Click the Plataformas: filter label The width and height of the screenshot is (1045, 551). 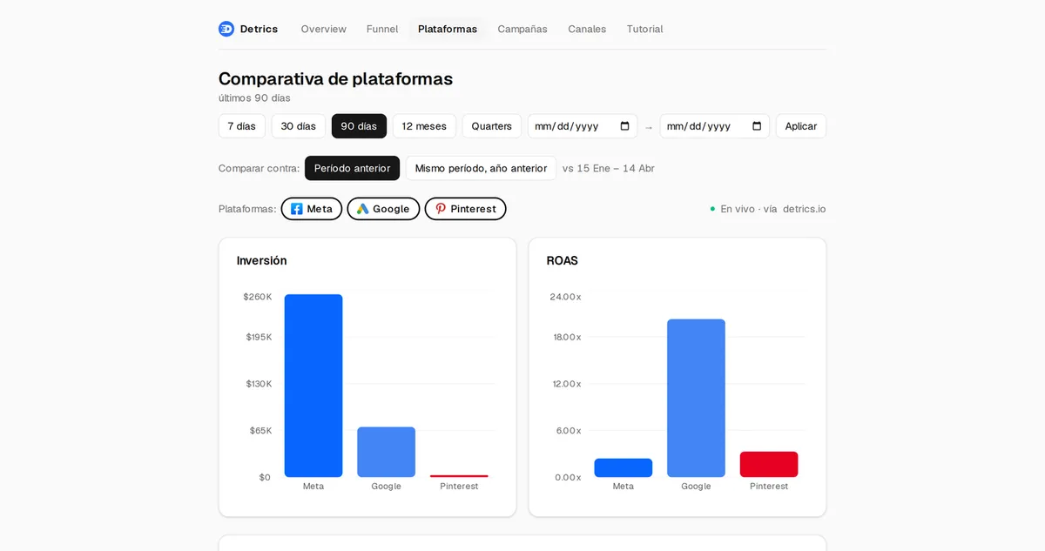[x=247, y=209]
